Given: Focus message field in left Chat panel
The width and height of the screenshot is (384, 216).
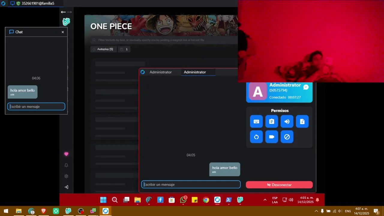Looking at the screenshot, I should (36, 106).
